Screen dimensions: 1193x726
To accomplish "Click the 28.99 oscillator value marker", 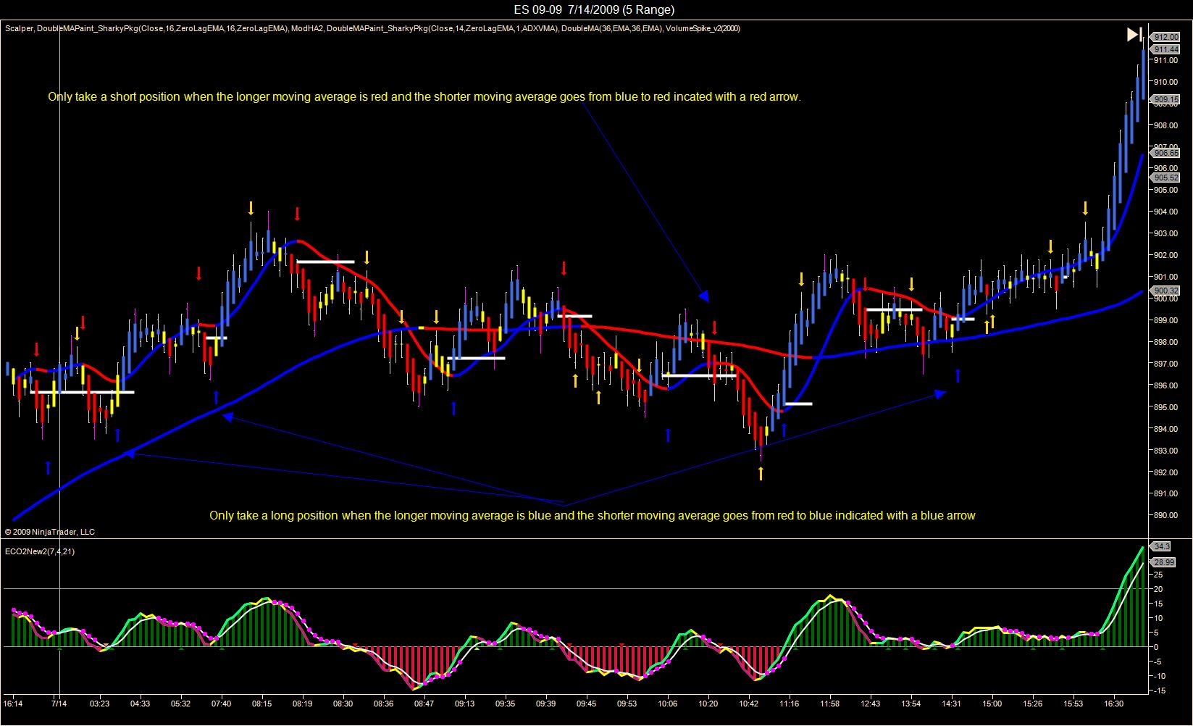I will coord(1164,562).
